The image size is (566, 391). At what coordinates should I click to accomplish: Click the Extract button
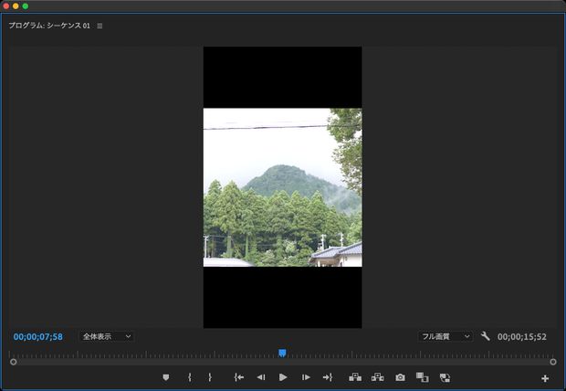pos(378,377)
